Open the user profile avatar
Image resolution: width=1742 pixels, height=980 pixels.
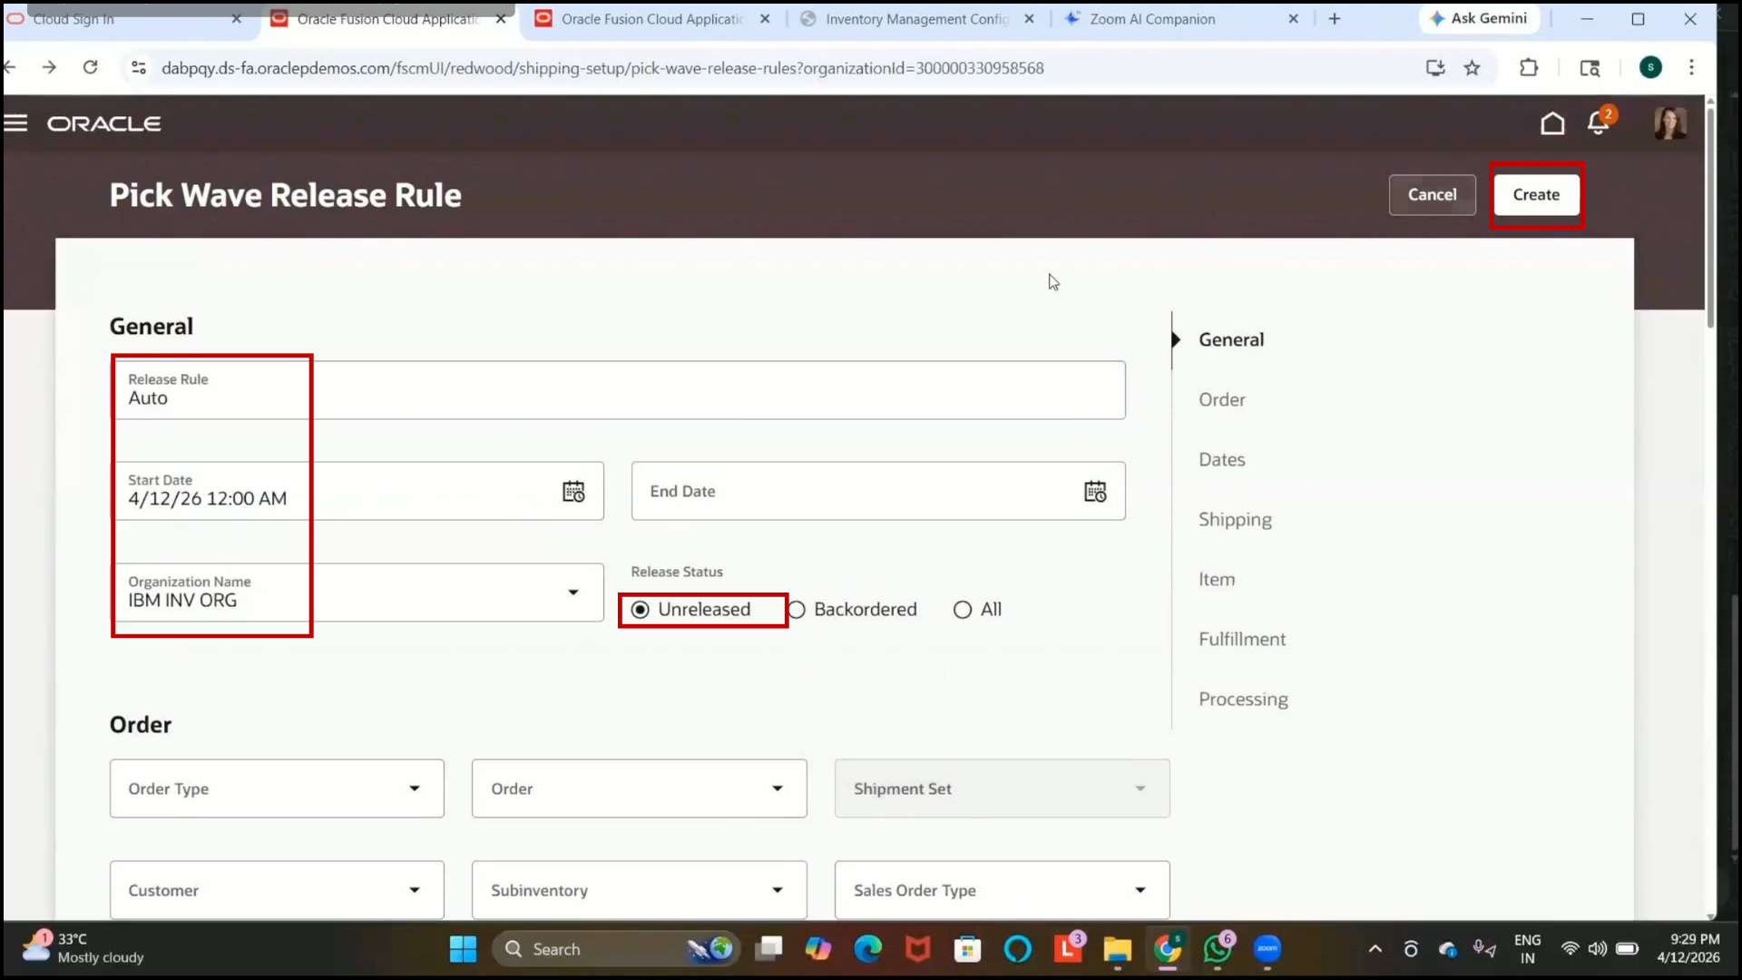coord(1670,123)
